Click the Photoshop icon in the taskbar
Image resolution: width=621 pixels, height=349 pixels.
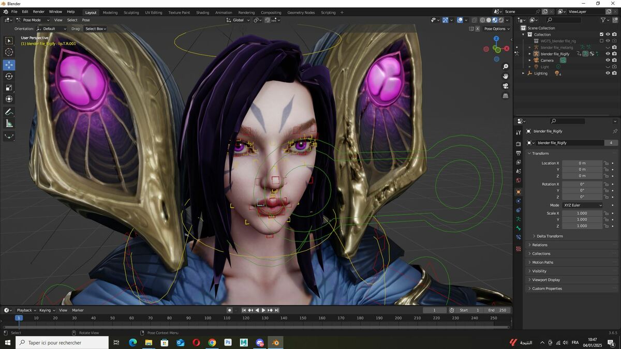228,342
